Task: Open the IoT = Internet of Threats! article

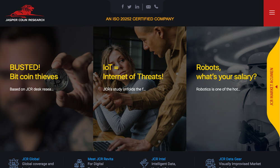Action: [133, 72]
